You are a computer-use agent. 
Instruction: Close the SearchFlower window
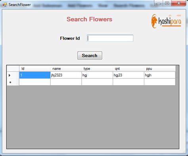178,3
